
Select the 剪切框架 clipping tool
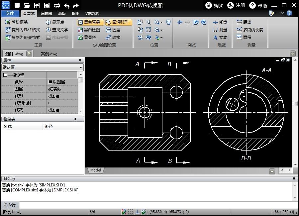point(16,22)
